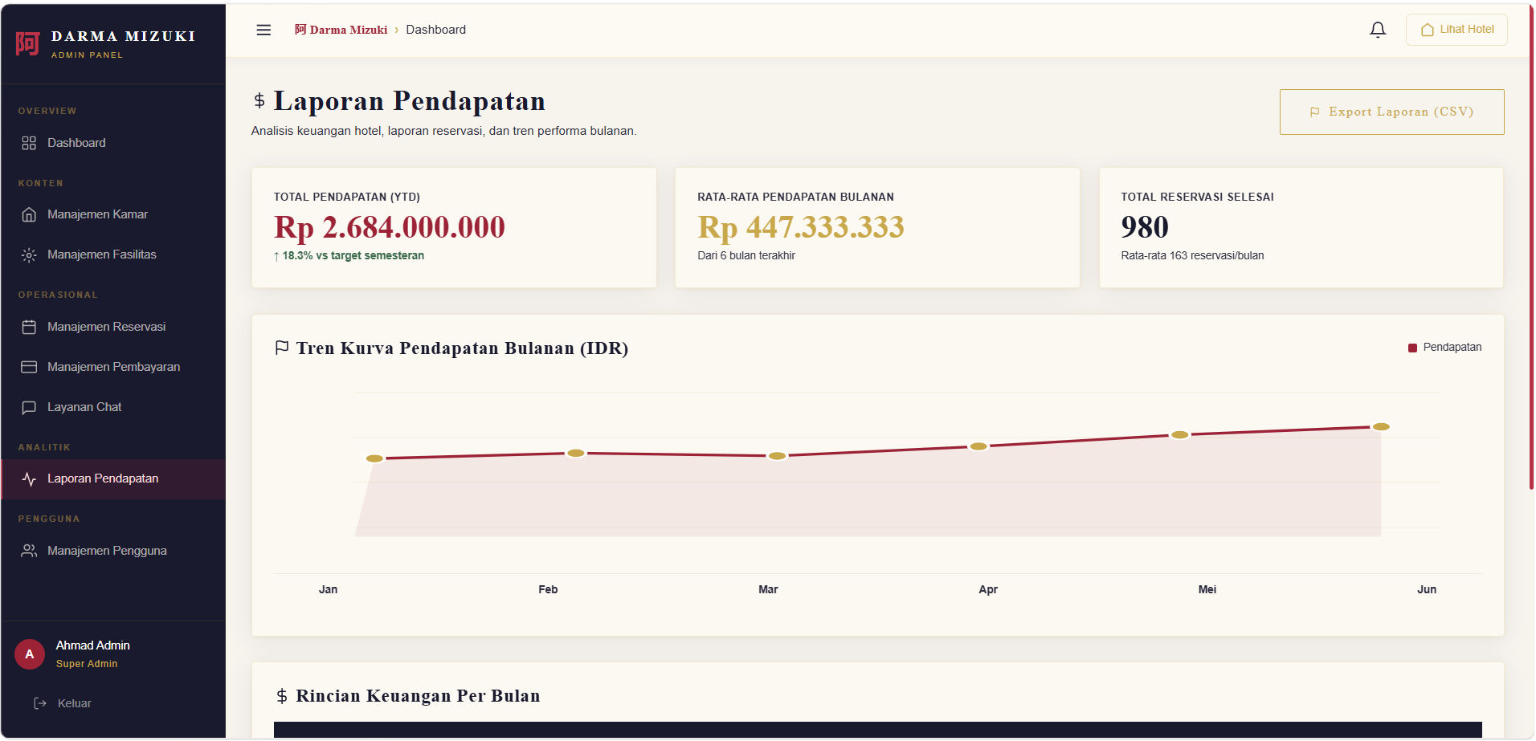Click the 980 total reservations value
Screen dimensions: 1536x741
(1145, 227)
